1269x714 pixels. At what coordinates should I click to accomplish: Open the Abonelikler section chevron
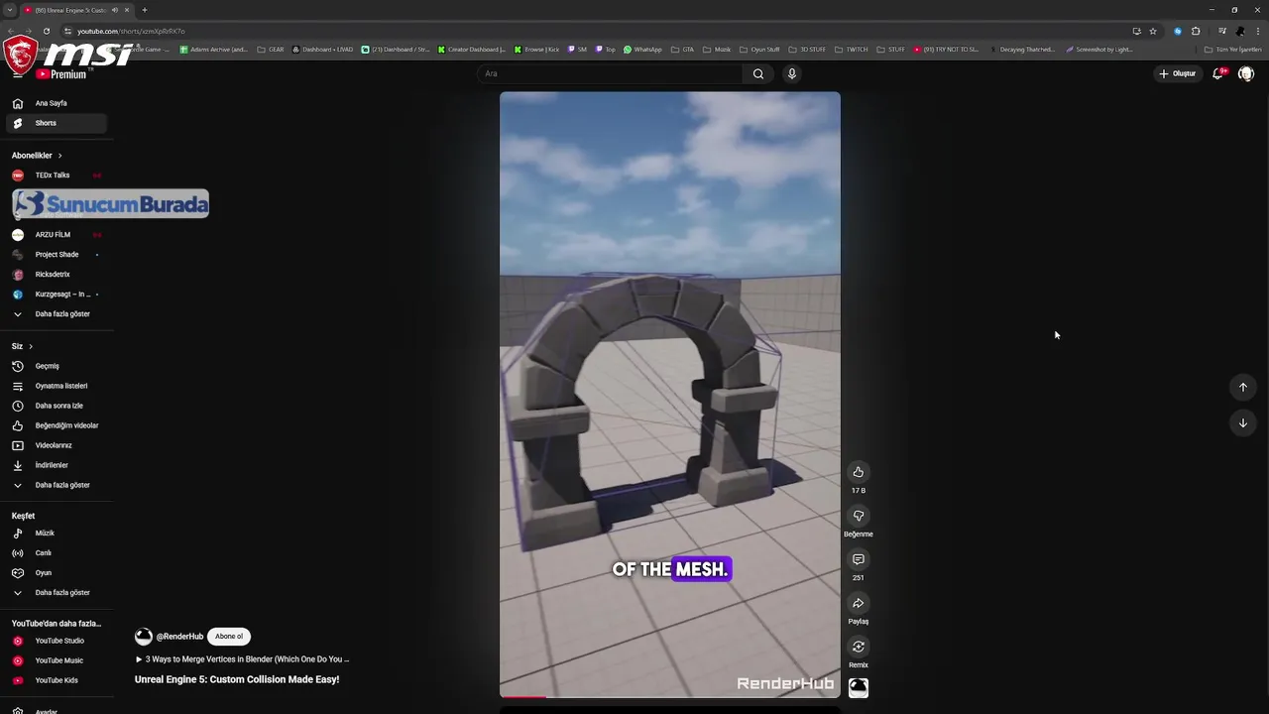pos(59,156)
